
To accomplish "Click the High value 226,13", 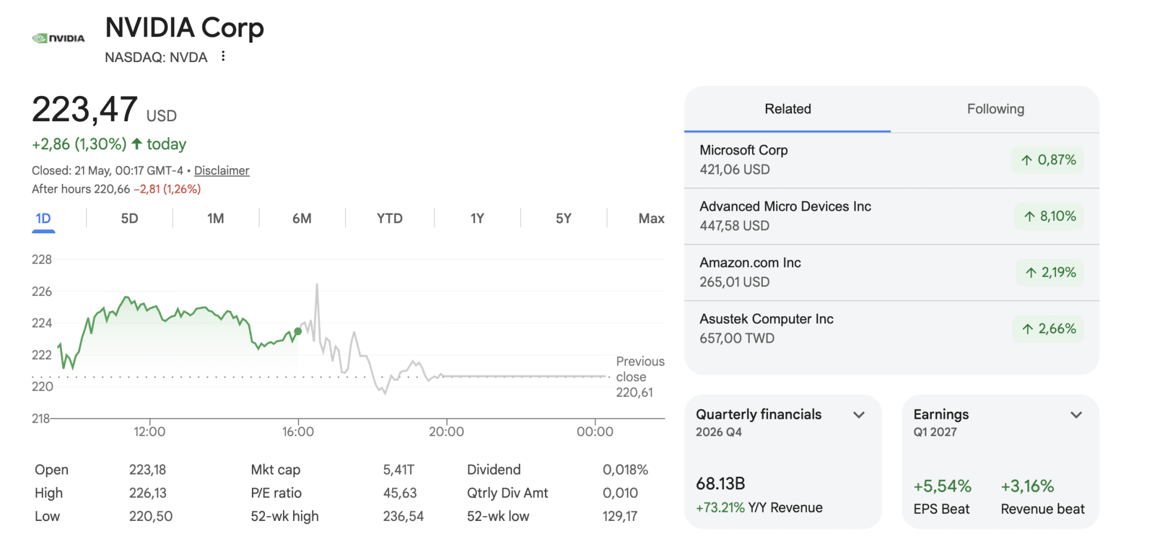I will 147,493.
